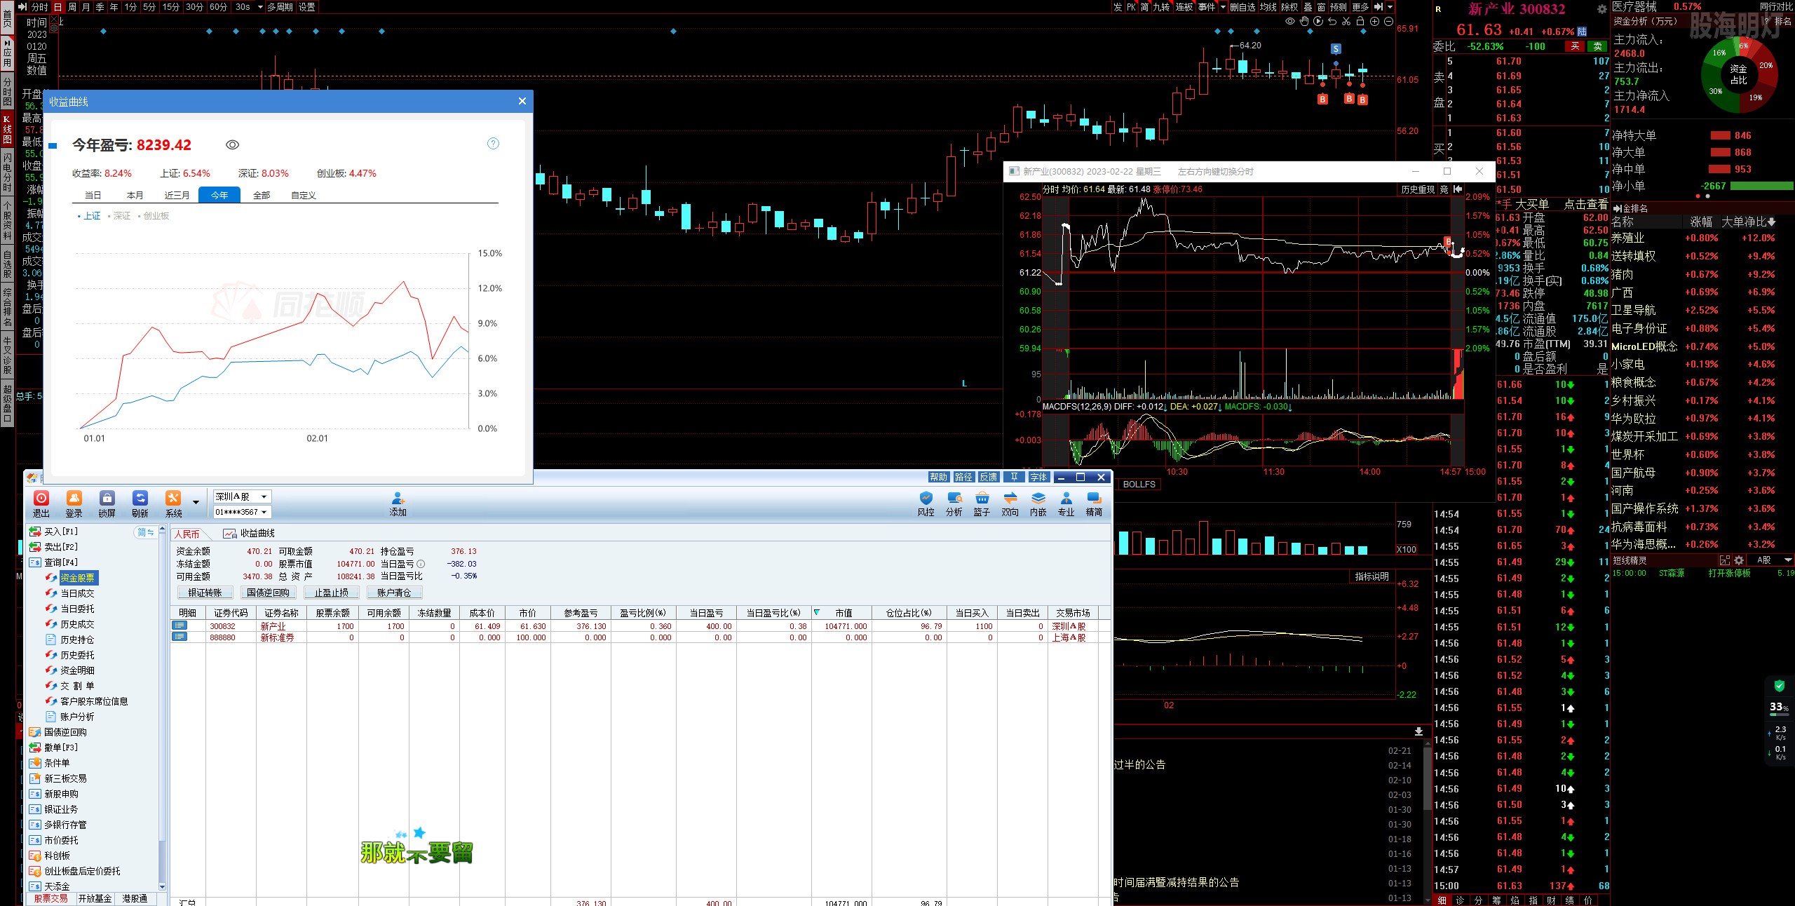The height and width of the screenshot is (906, 1795).
Task: Open the 系统 system tools icon
Action: (x=173, y=503)
